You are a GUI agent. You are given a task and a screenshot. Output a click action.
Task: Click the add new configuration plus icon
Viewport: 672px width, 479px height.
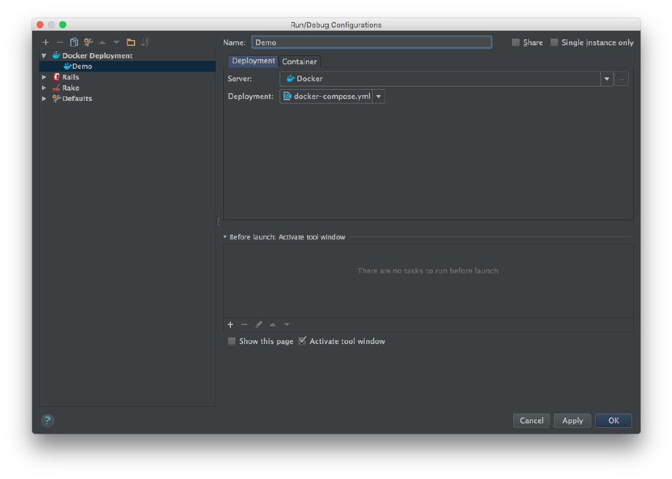tap(45, 43)
